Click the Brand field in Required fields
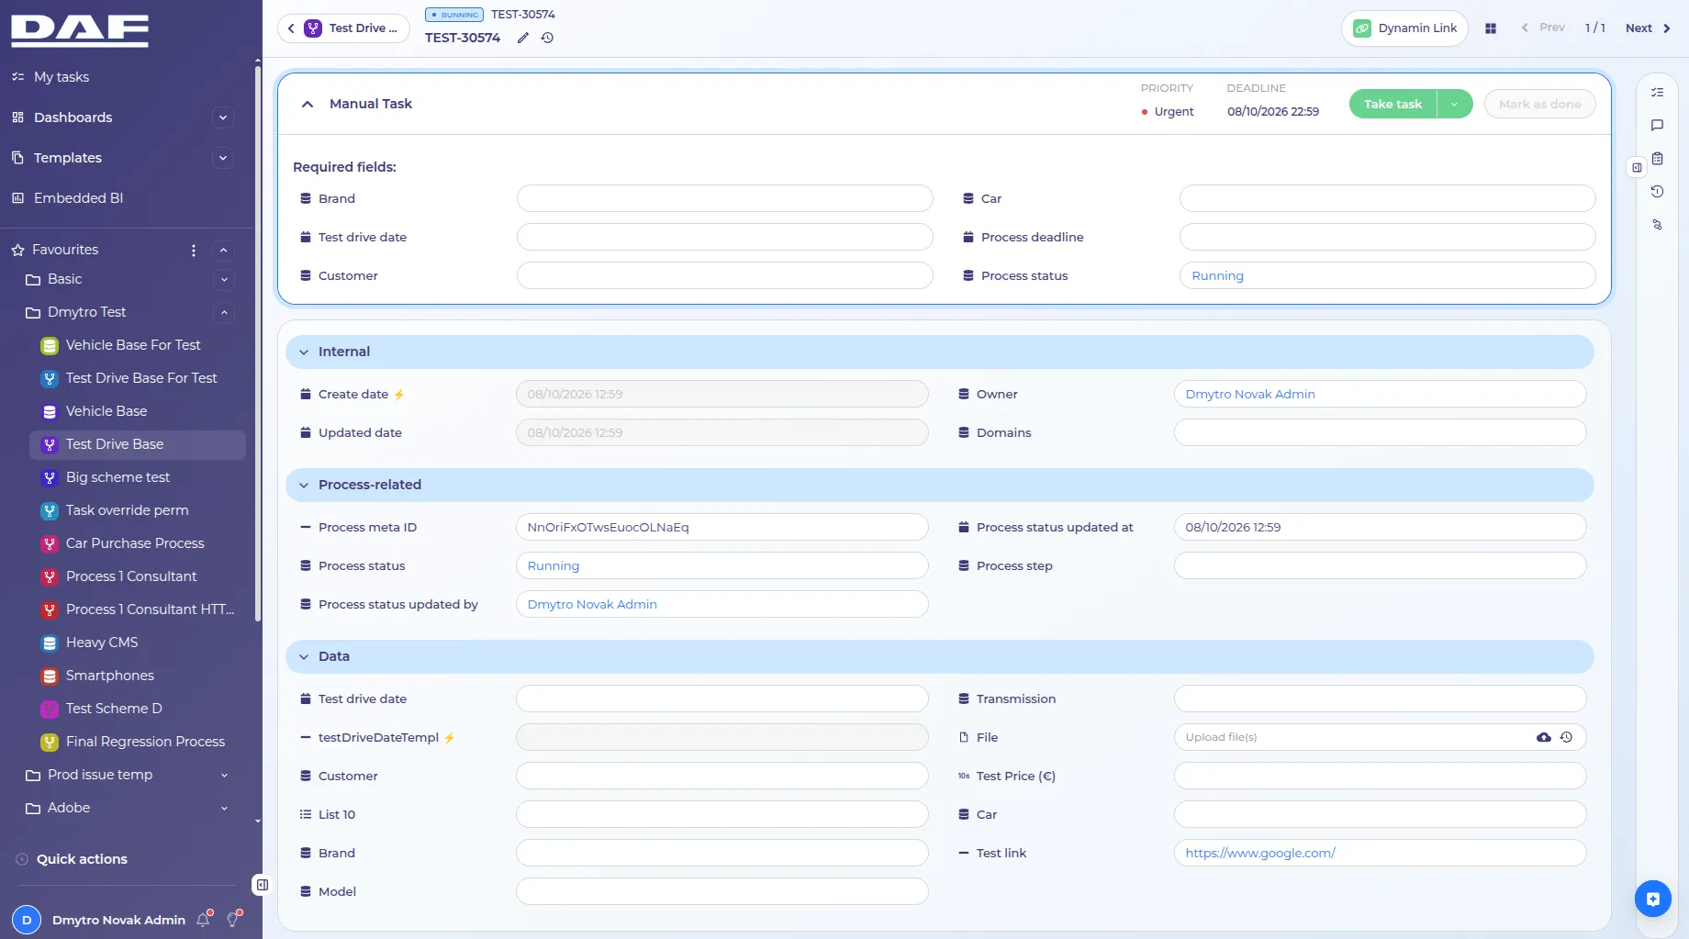This screenshot has height=939, width=1689. point(724,198)
